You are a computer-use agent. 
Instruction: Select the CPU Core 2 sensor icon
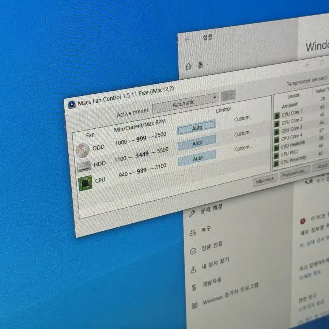[x=277, y=124]
